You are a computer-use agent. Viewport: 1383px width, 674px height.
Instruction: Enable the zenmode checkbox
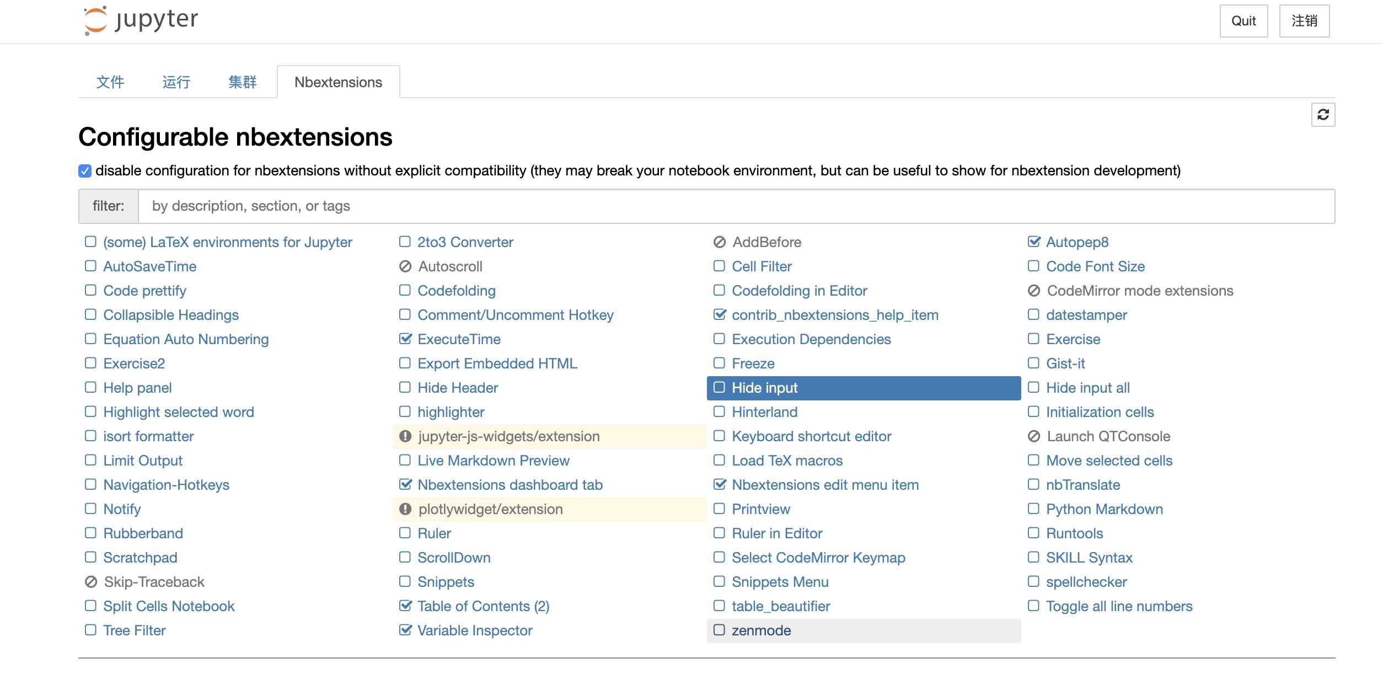click(719, 630)
